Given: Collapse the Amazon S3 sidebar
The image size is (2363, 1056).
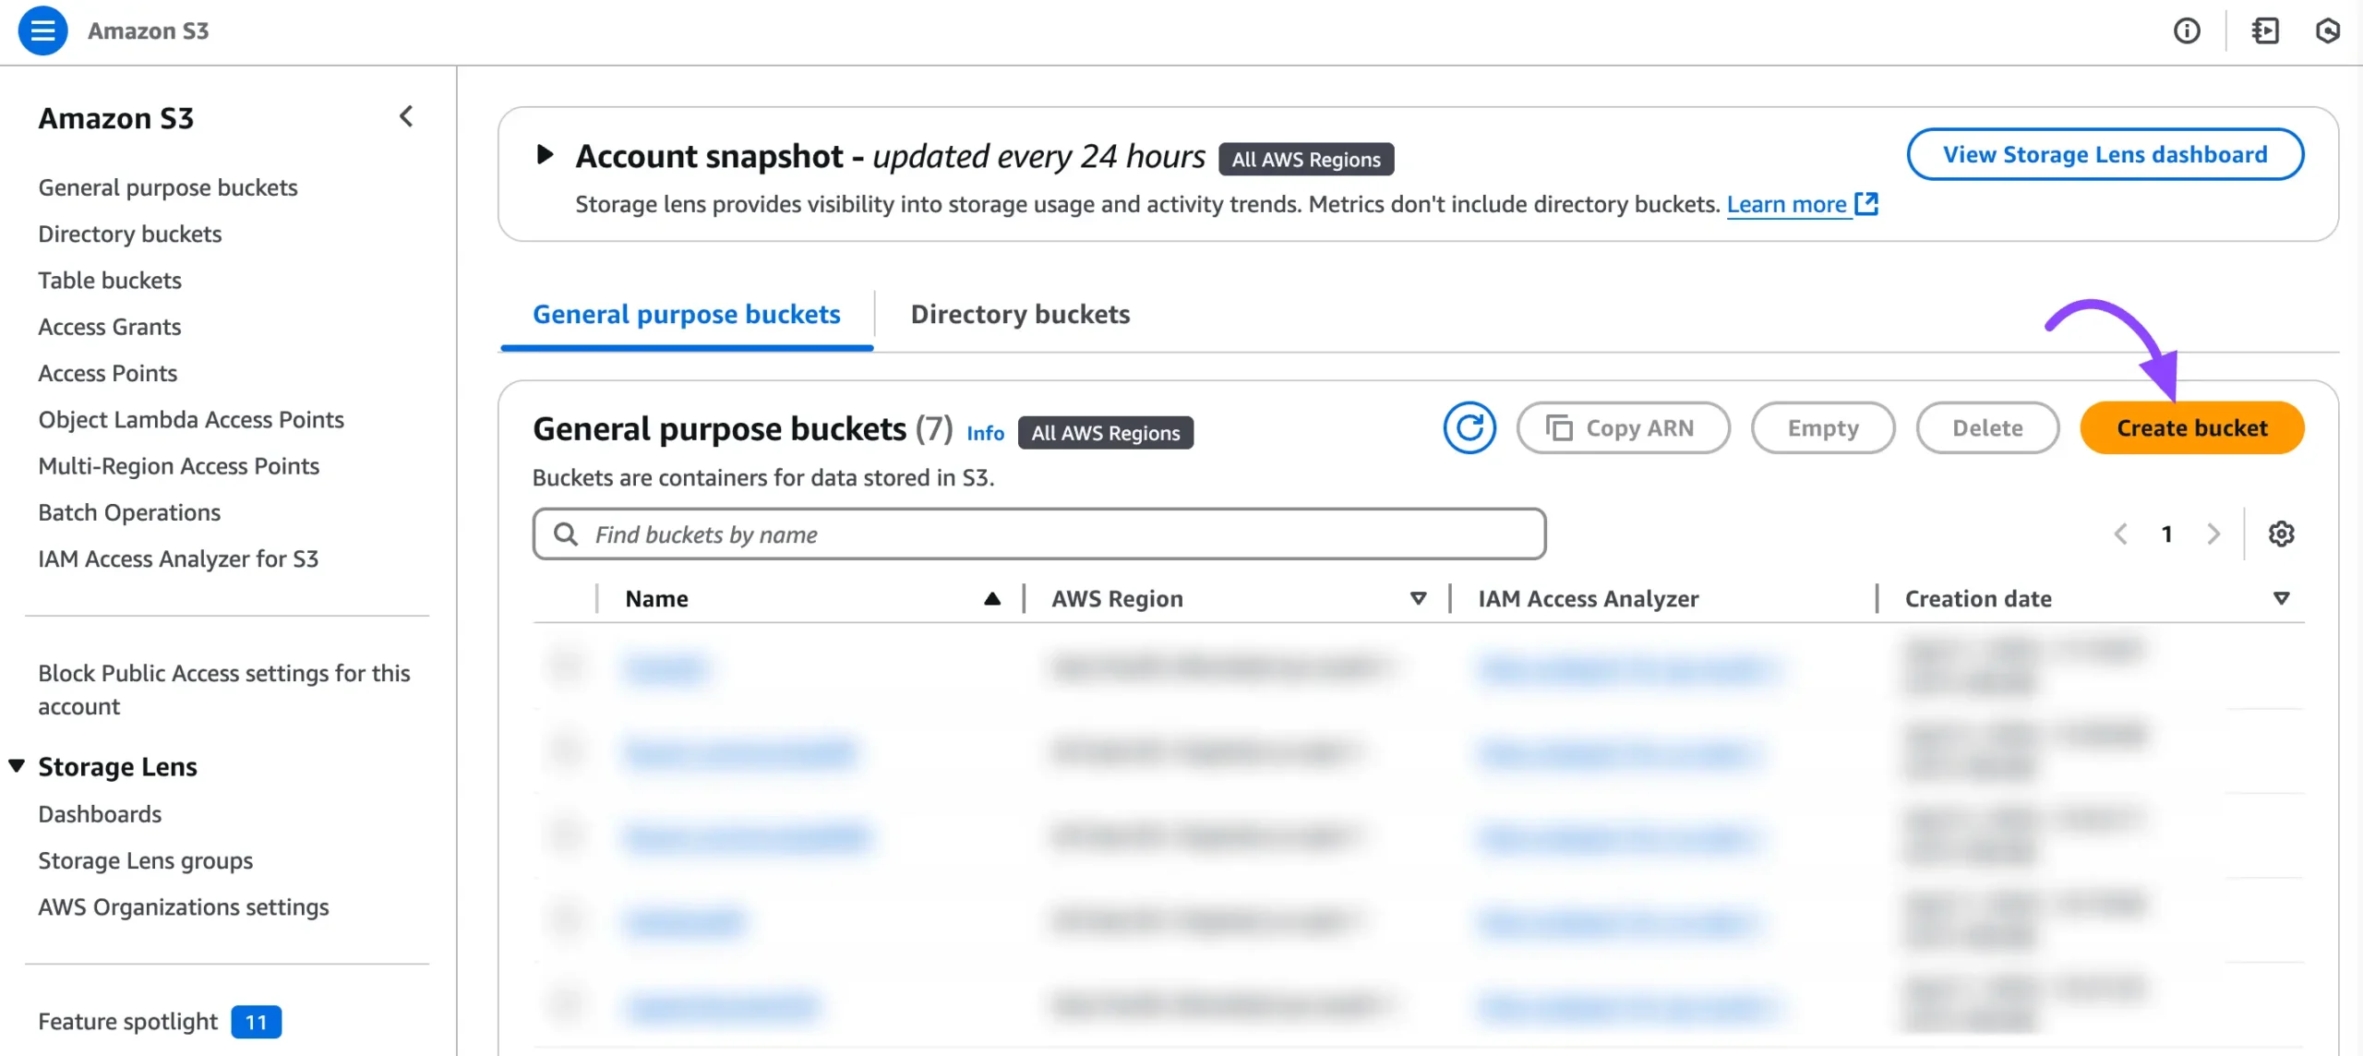Looking at the screenshot, I should [x=406, y=116].
